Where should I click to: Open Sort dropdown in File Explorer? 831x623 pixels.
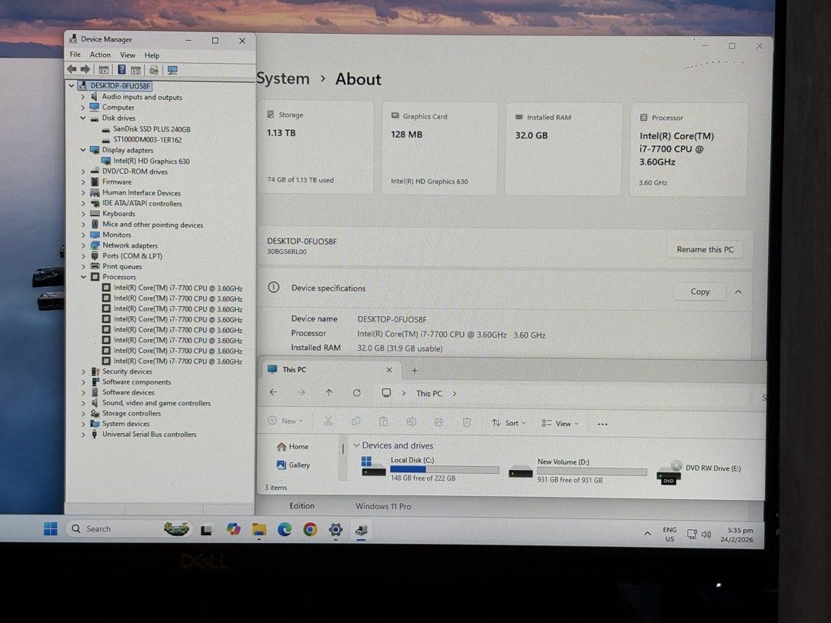(x=509, y=423)
